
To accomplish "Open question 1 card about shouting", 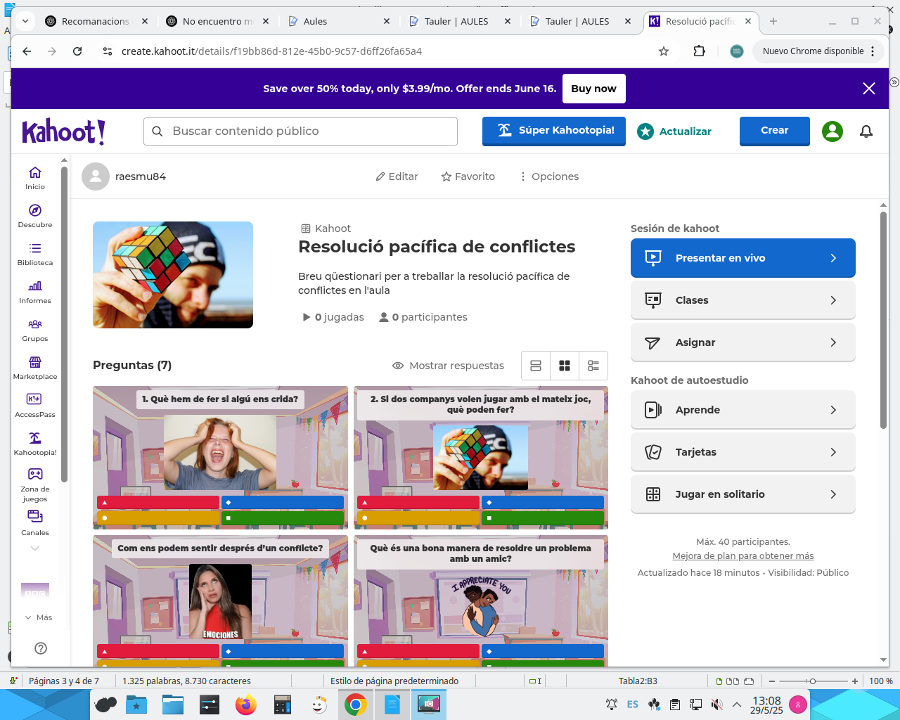I will pyautogui.click(x=220, y=458).
